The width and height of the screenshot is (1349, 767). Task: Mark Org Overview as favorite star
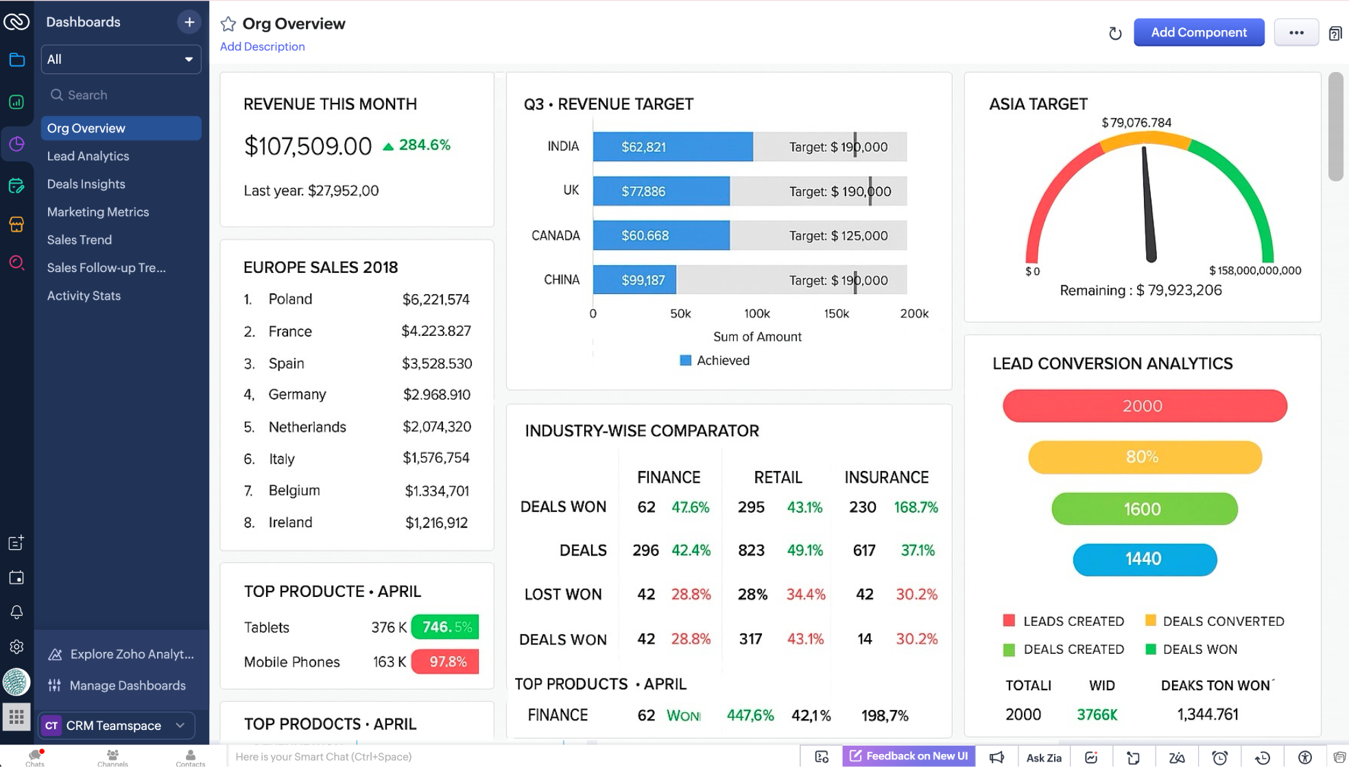(228, 24)
